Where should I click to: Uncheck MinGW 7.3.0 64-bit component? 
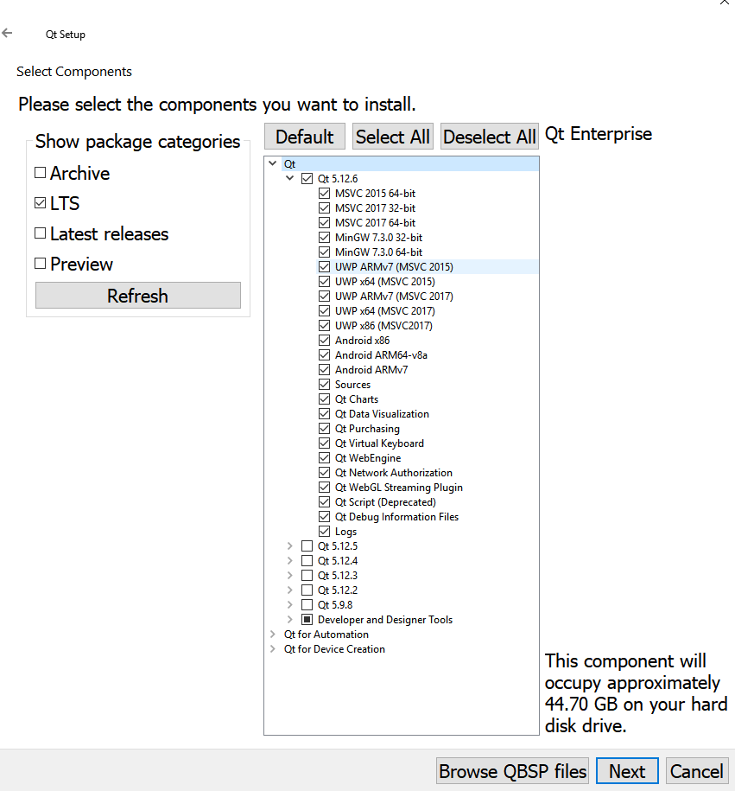[325, 252]
